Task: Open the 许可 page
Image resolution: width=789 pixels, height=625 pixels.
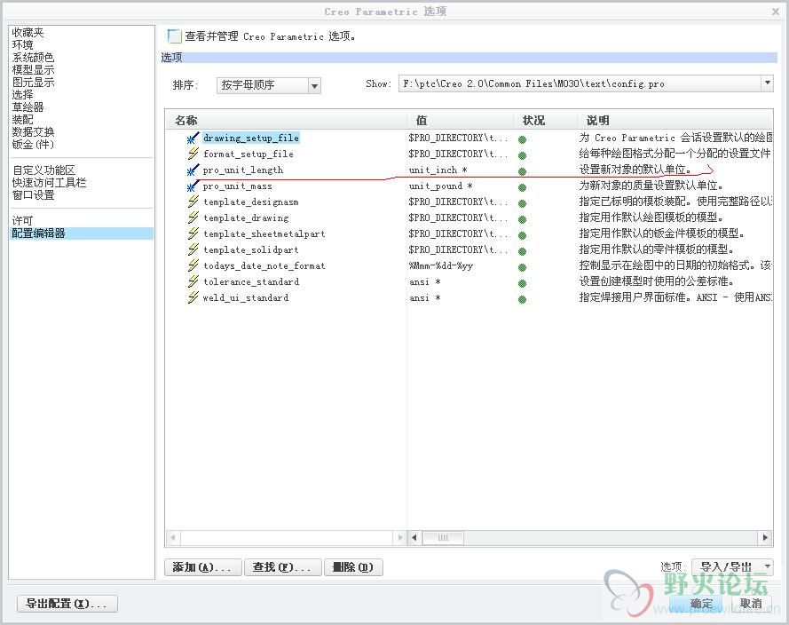Action: point(23,220)
